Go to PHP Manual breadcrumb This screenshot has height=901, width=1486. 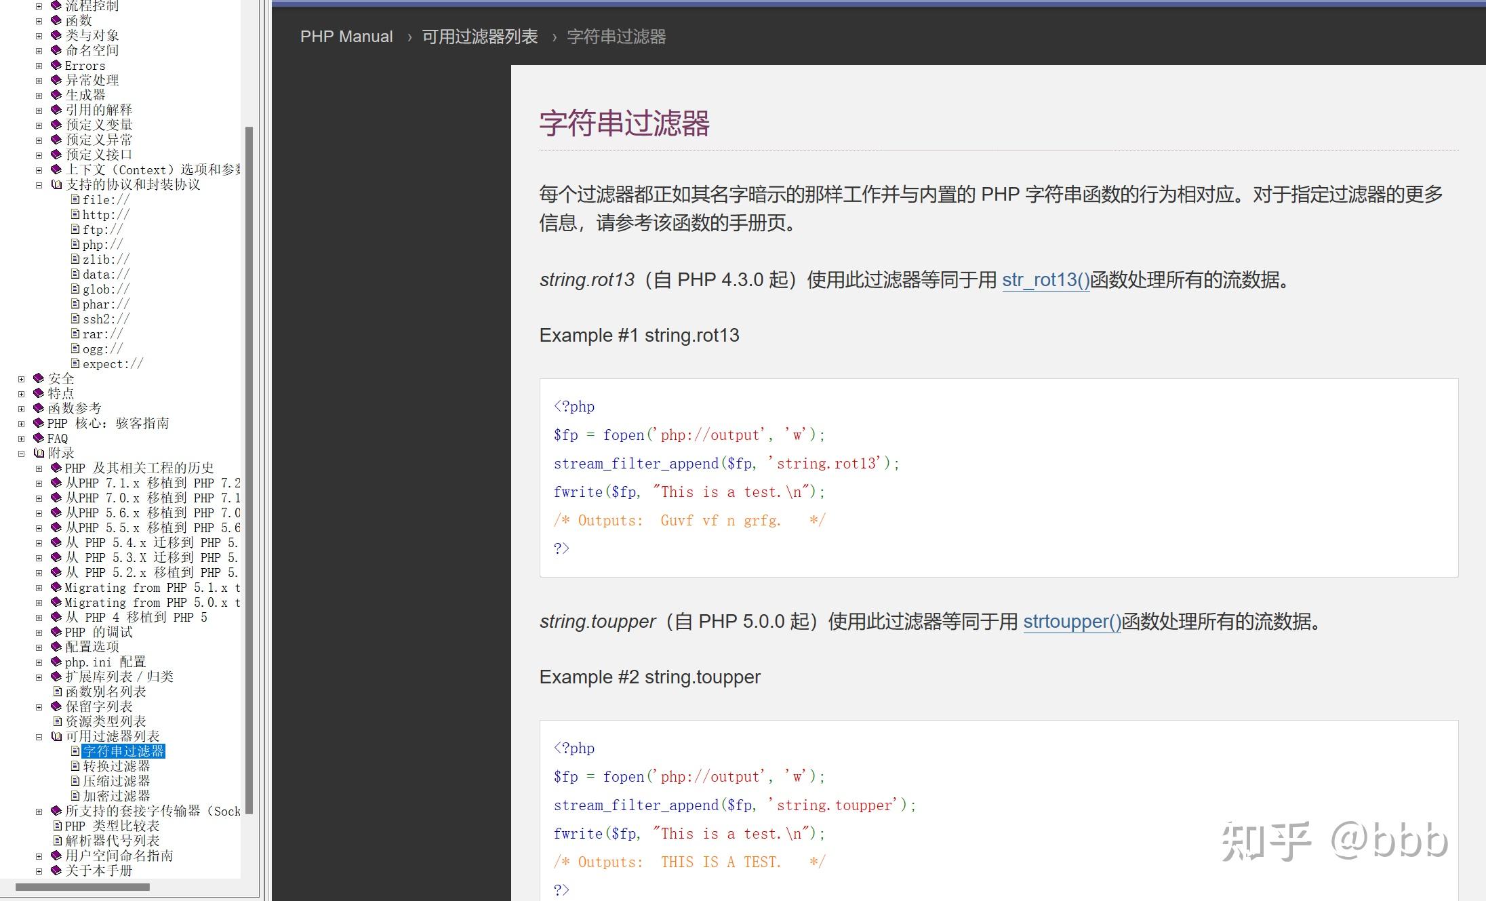346,37
